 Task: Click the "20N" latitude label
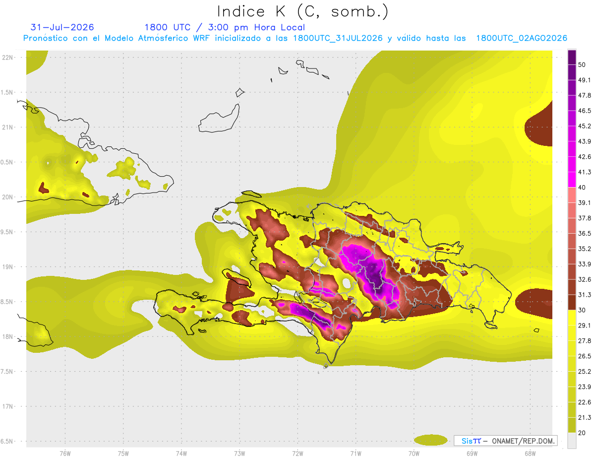[7, 197]
